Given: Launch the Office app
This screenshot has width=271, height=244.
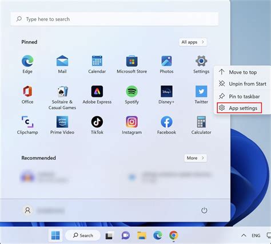Looking at the screenshot, I should [x=27, y=95].
